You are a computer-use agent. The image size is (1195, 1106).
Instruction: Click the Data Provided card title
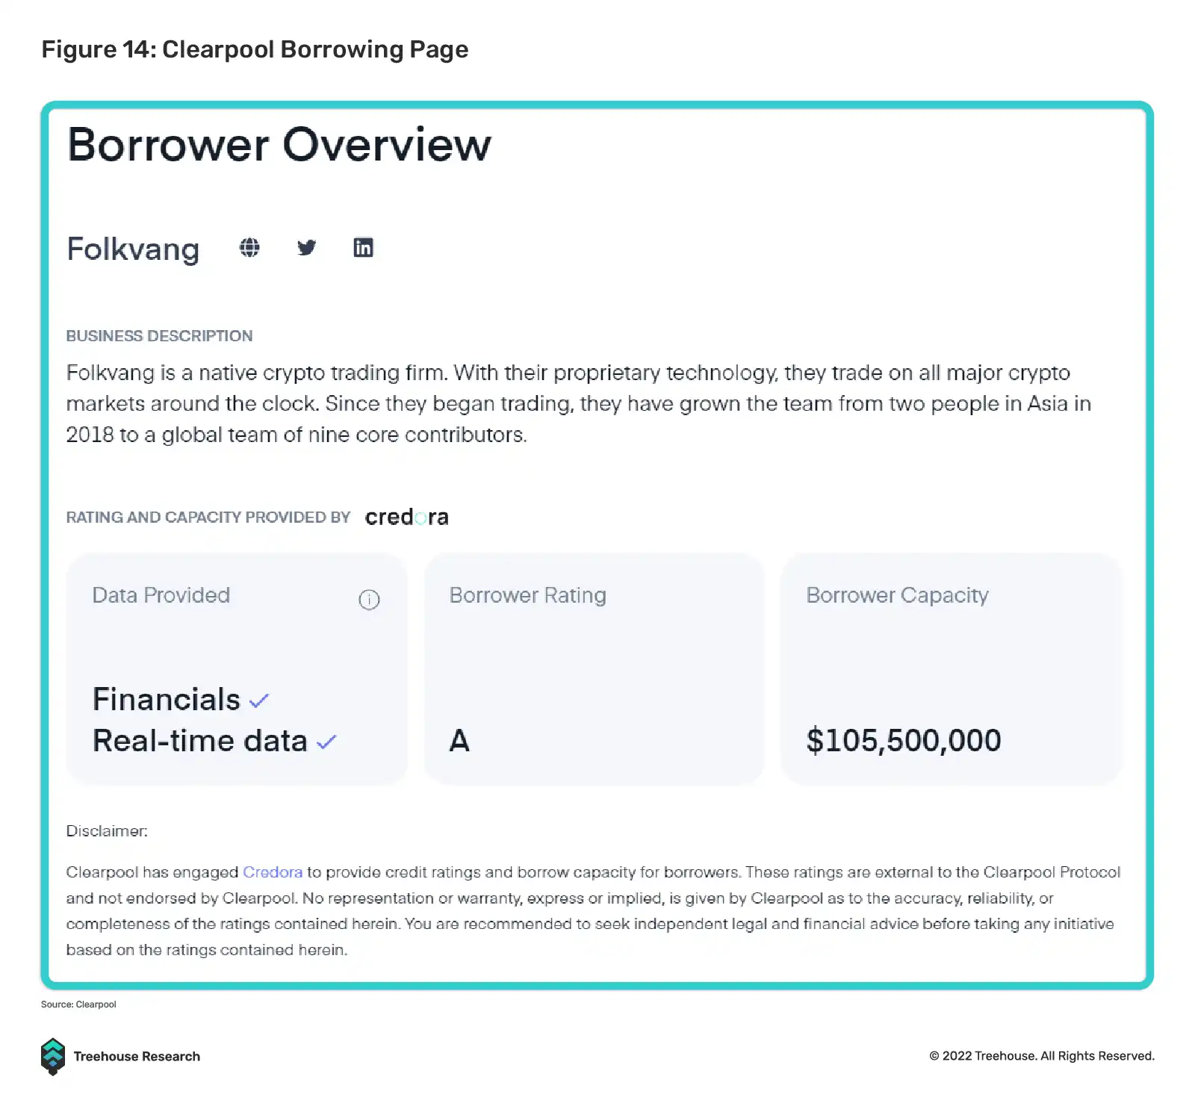click(161, 595)
